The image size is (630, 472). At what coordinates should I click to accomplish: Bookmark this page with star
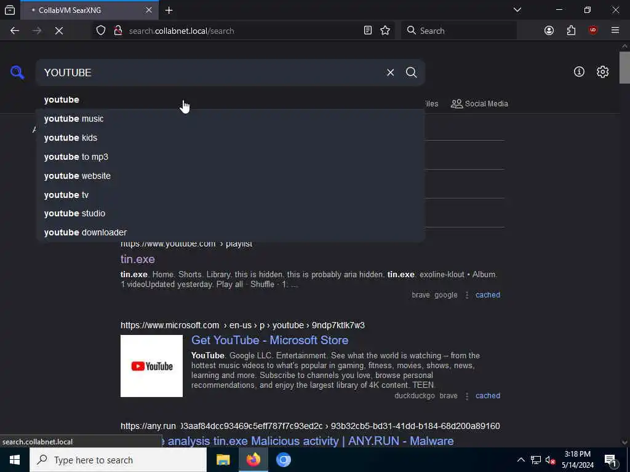point(385,31)
